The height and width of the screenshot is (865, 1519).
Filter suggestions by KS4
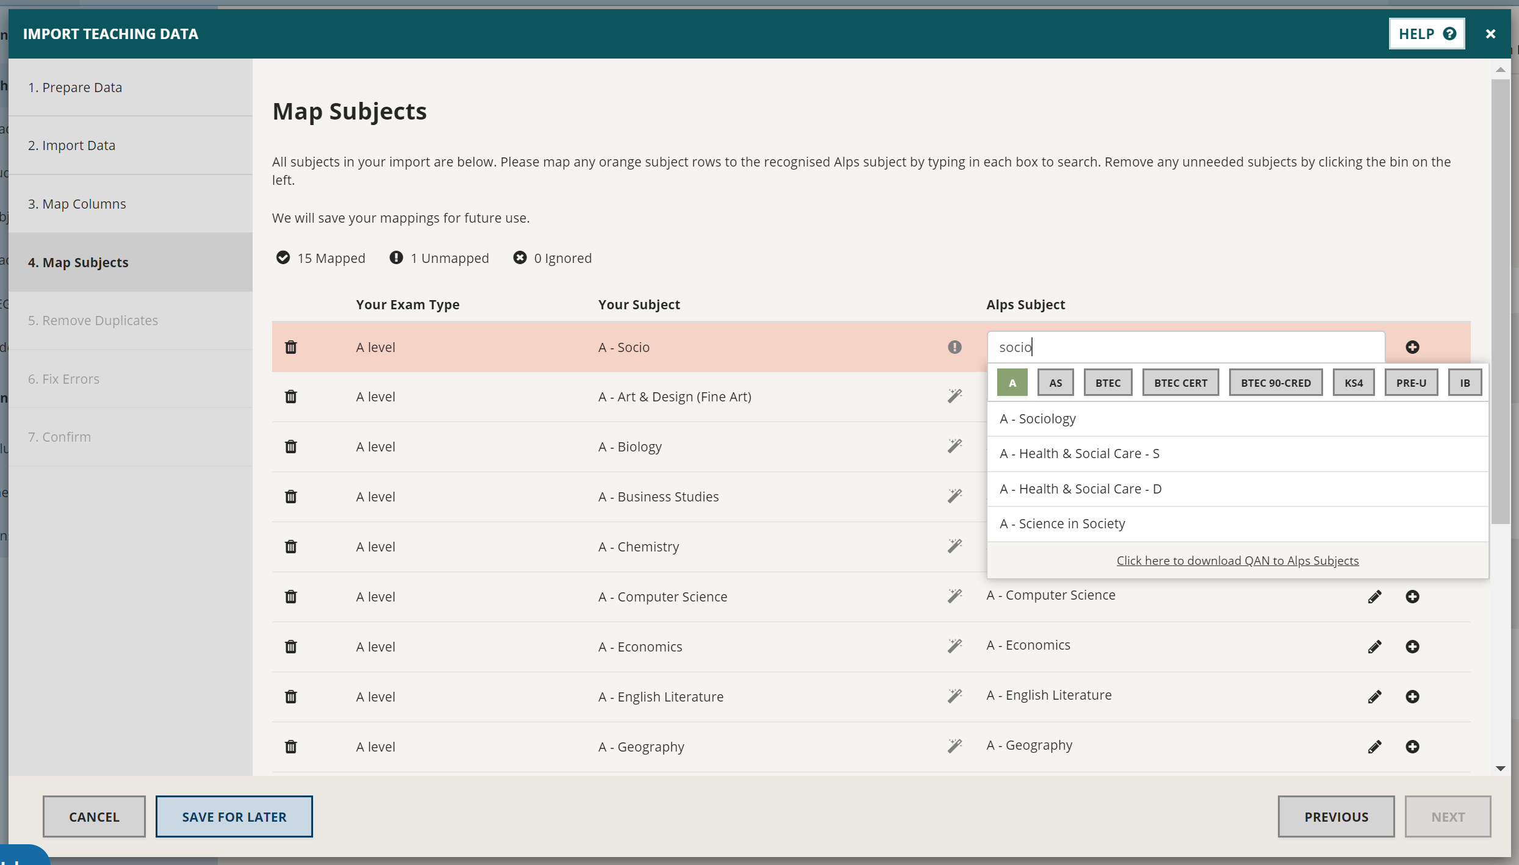pyautogui.click(x=1354, y=383)
